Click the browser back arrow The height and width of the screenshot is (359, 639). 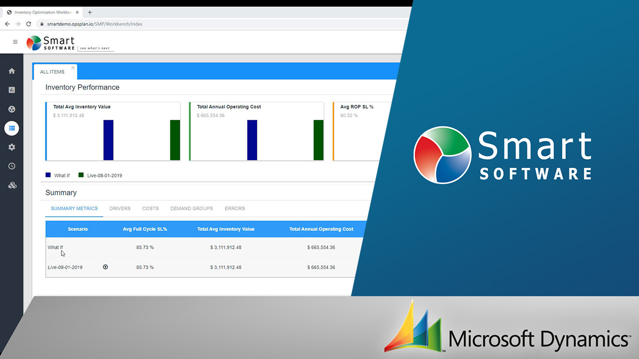point(7,24)
